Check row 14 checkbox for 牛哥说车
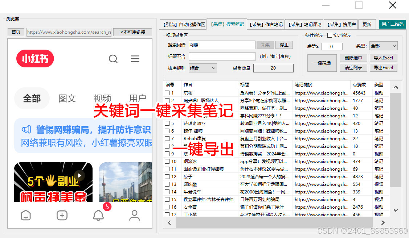Screen dimensions: 409x238 click(167, 192)
